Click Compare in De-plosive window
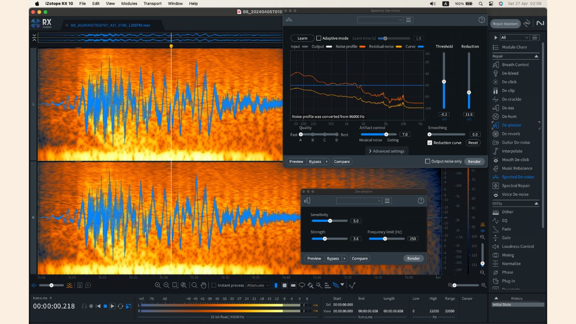 pyautogui.click(x=360, y=258)
